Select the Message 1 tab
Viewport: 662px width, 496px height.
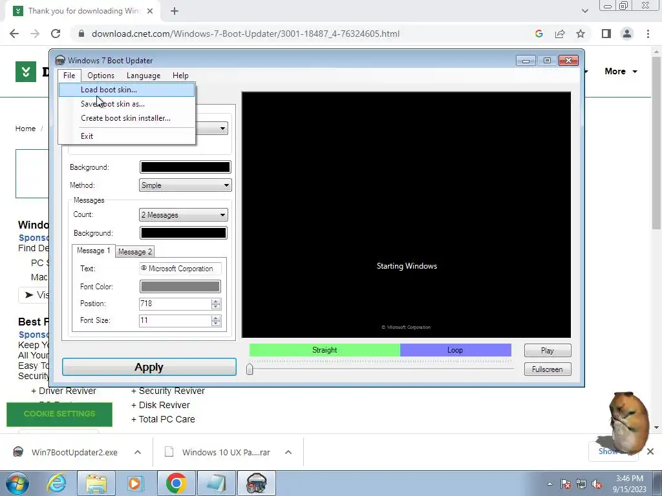tap(93, 251)
